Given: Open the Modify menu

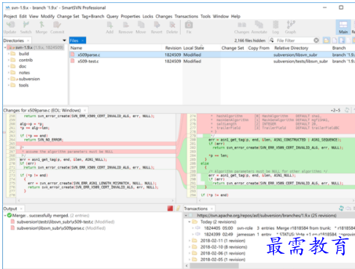Looking at the screenshot, I should coord(47,16).
